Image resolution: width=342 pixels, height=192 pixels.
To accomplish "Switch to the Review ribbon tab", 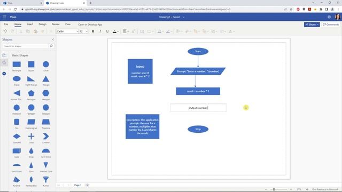I will [56, 25].
